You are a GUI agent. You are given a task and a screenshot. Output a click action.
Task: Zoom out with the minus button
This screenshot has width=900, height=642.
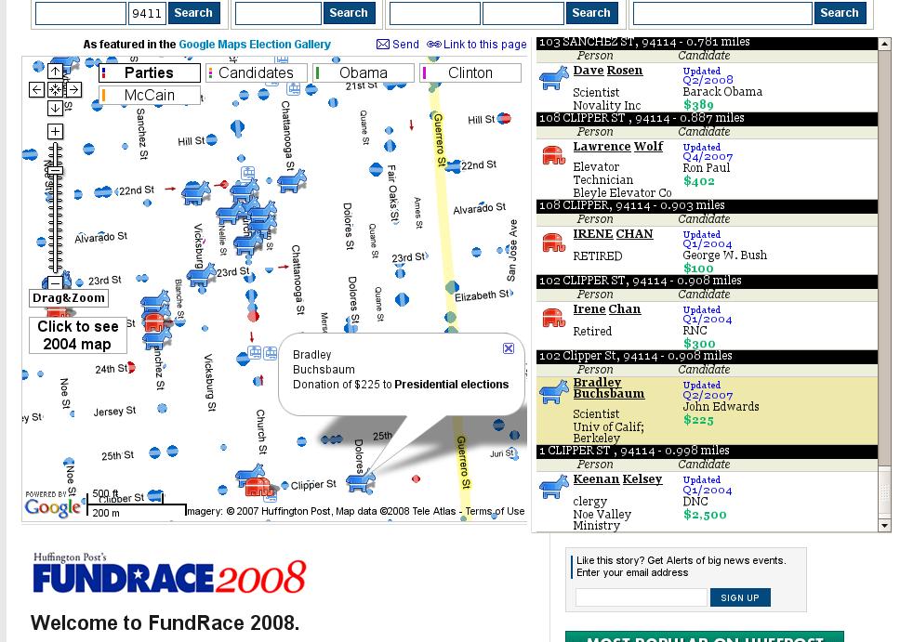55,282
